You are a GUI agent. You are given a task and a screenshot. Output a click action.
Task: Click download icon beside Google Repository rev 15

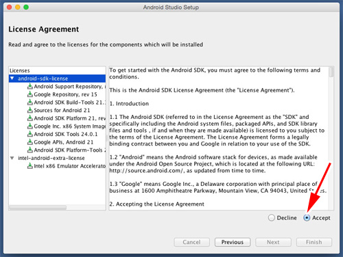click(30, 94)
